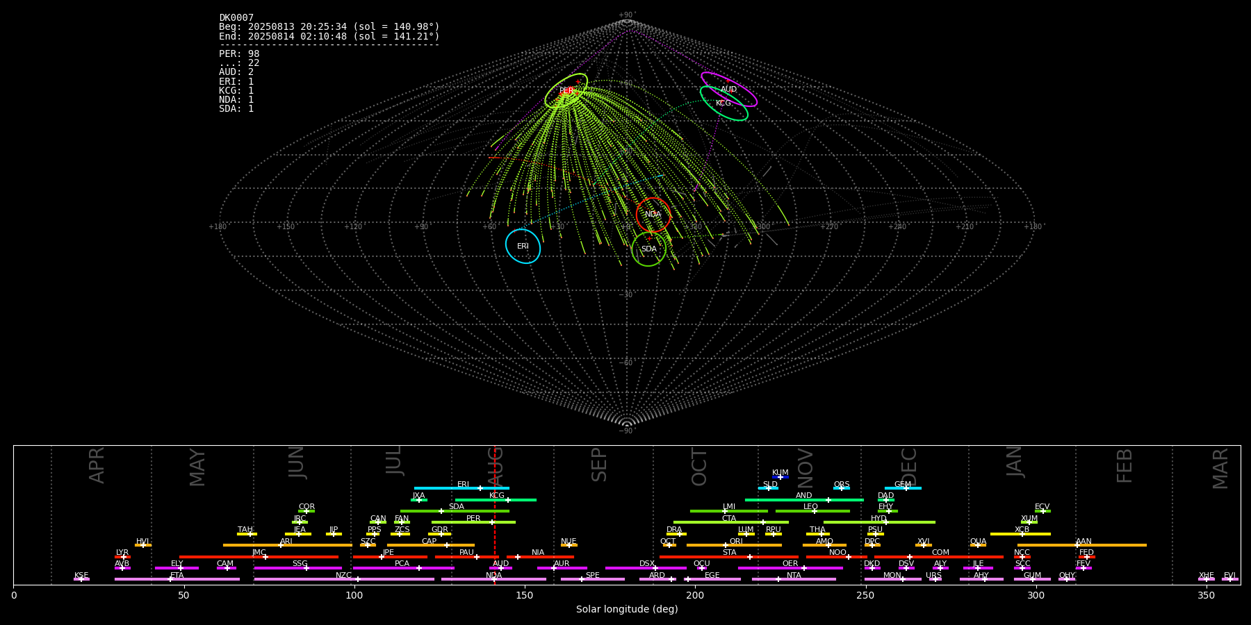Click the NIA red activity bar

coord(540,556)
